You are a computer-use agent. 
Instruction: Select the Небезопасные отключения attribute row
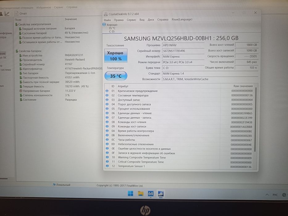[x=179, y=144]
